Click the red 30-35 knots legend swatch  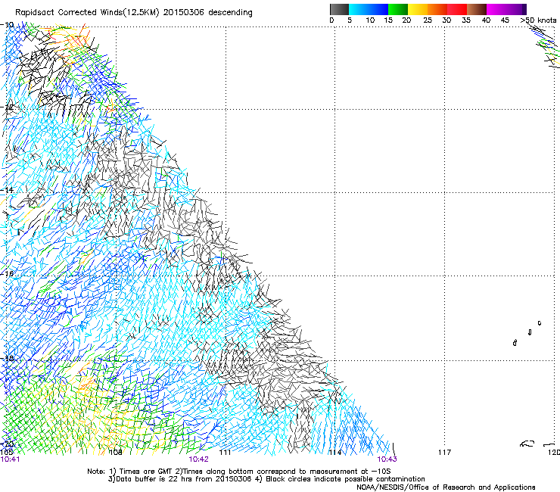(x=457, y=9)
